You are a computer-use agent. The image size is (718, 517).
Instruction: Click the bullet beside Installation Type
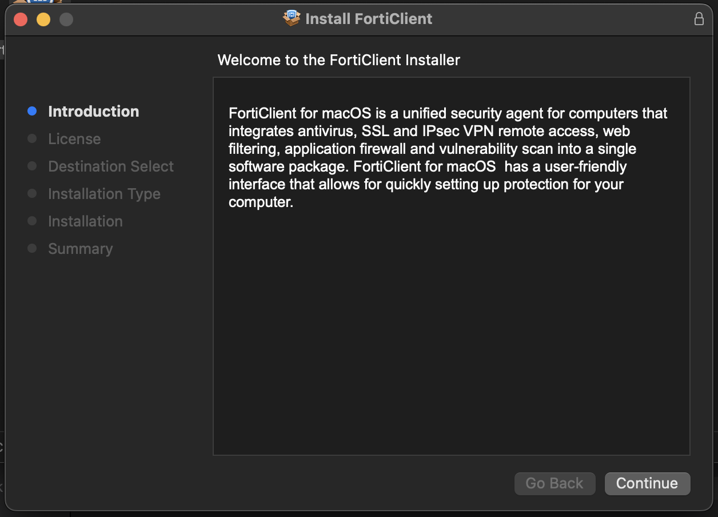[32, 194]
